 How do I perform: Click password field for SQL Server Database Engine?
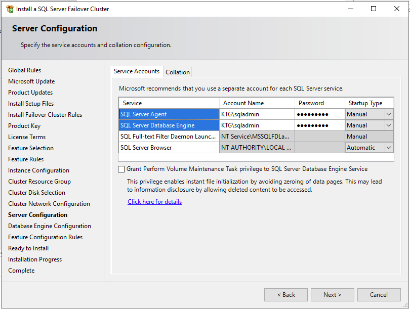click(320, 125)
